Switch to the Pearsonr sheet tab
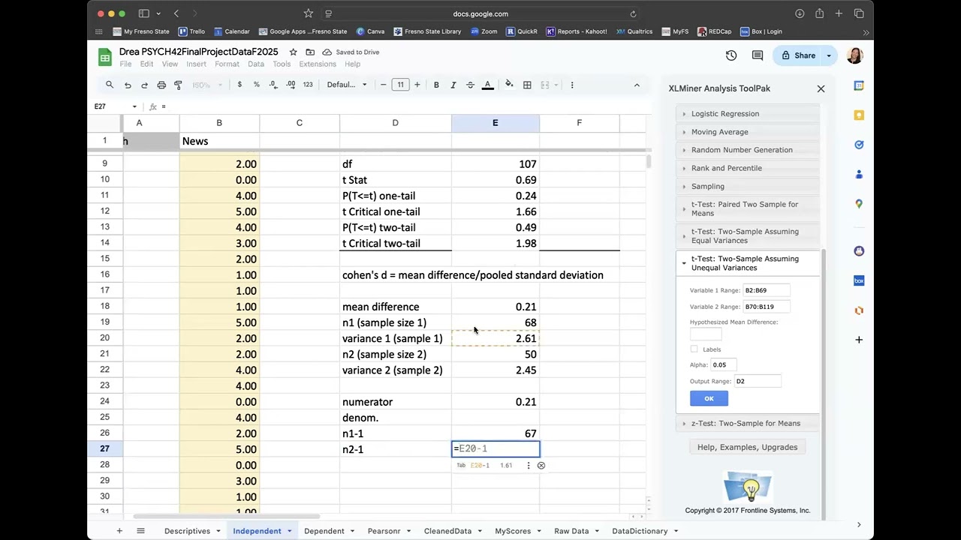The image size is (961, 540). coord(384,531)
